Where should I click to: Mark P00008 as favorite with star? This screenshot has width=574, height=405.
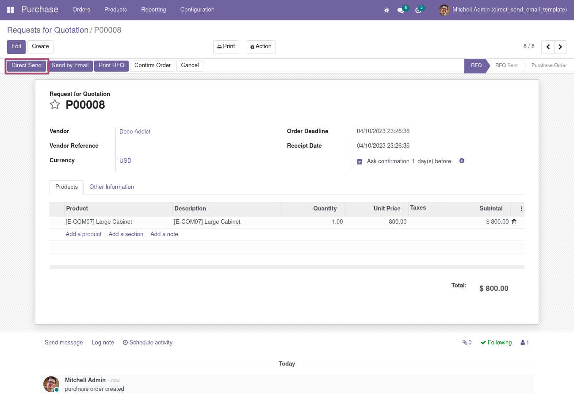pyautogui.click(x=55, y=105)
